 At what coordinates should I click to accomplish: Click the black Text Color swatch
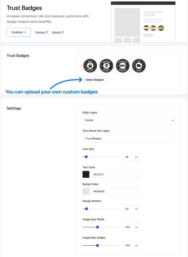click(86, 174)
